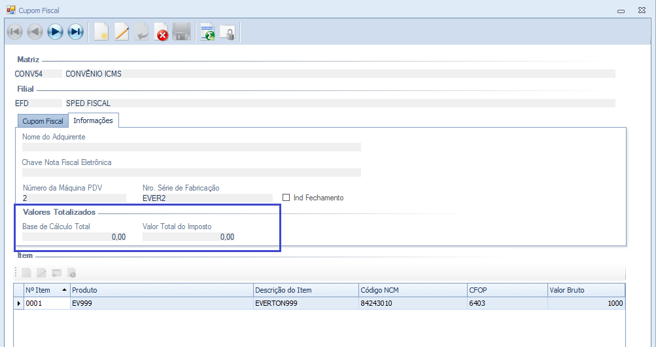Click Filial code EFD field
The image size is (656, 347).
click(x=38, y=103)
